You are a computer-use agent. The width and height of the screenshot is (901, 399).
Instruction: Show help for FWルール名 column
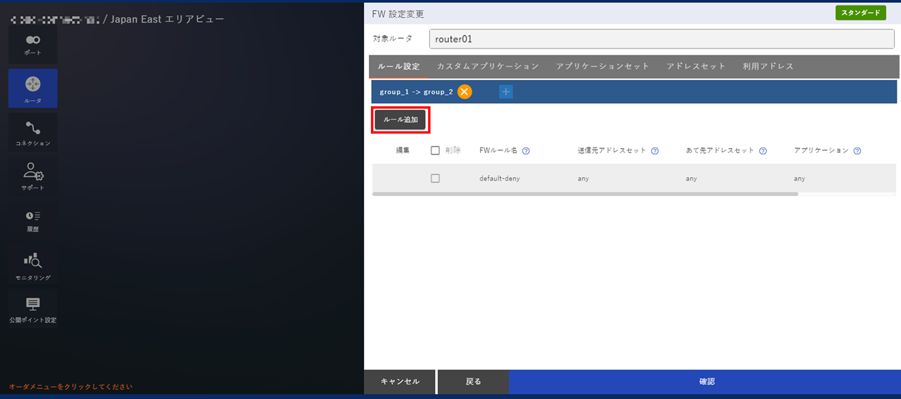tap(526, 150)
